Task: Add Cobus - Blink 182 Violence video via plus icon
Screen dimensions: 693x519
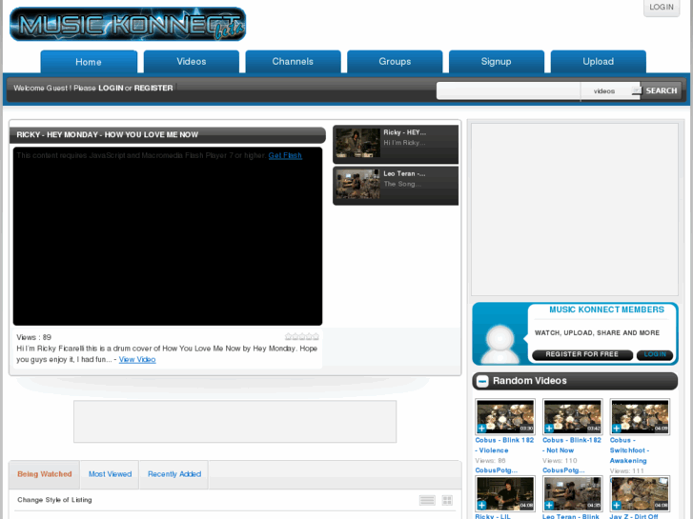Action: point(481,428)
